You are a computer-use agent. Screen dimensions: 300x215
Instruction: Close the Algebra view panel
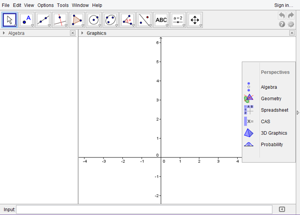(73, 33)
